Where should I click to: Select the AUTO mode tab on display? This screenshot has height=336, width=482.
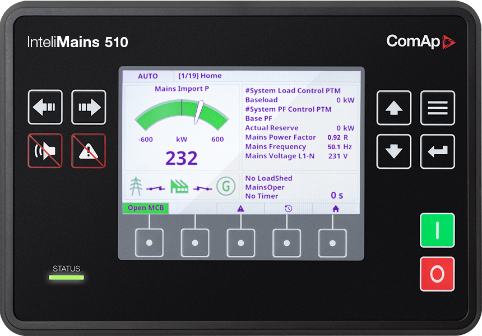point(147,76)
